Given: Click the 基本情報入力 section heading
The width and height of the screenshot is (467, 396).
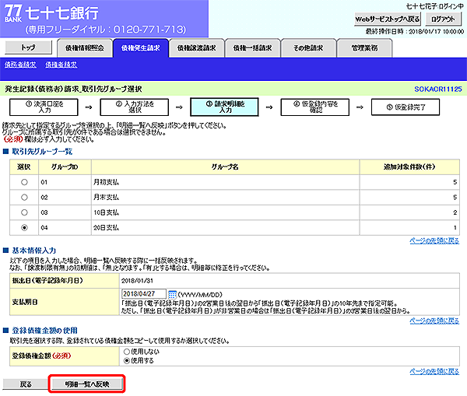Looking at the screenshot, I should (34, 251).
